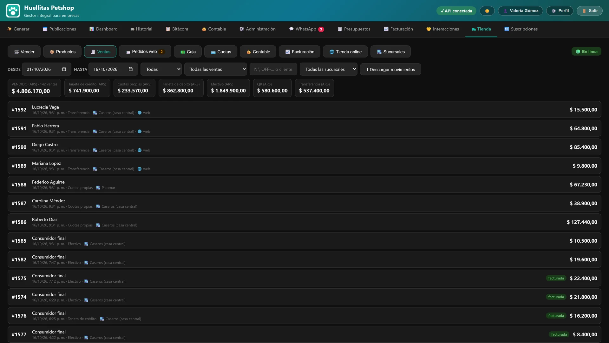Go to the Dashboard tab

point(103,29)
